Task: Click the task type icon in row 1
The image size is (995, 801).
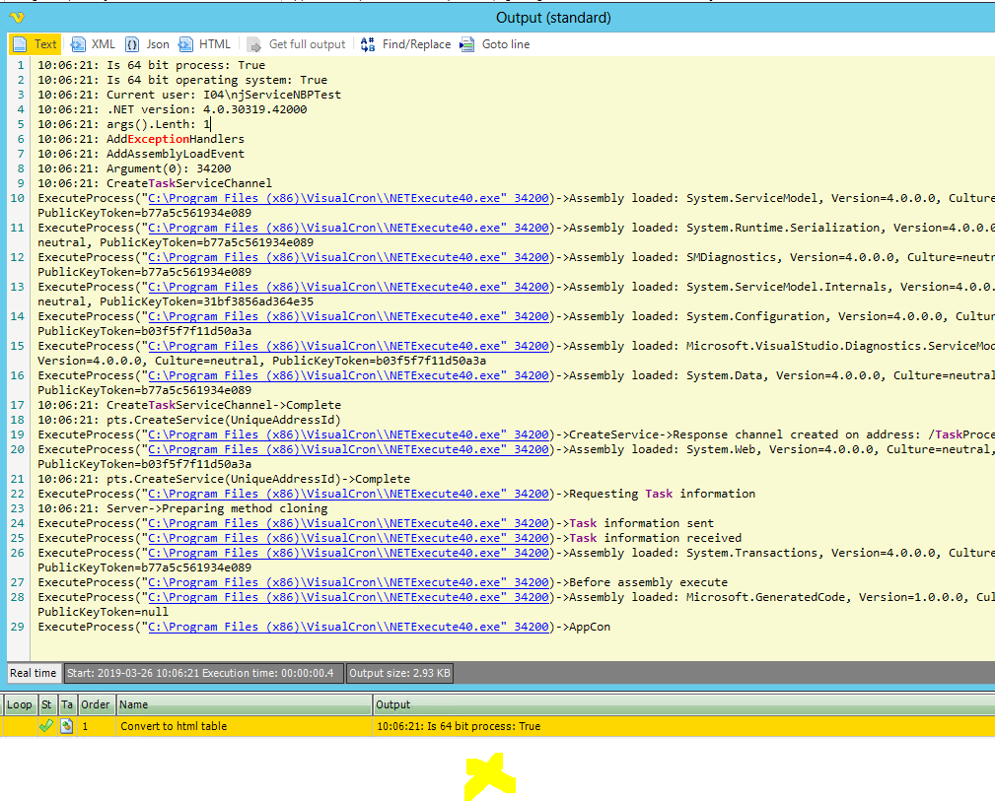Action: tap(66, 726)
